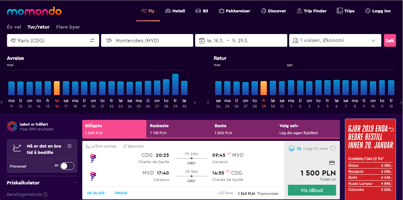The image size is (403, 200).
Task: Open PRISER for the LATAM flight
Action: tap(121, 193)
